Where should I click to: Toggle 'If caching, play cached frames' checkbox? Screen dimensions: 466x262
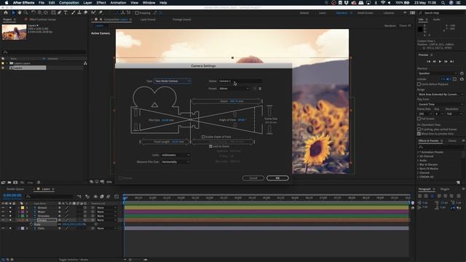coord(419,130)
